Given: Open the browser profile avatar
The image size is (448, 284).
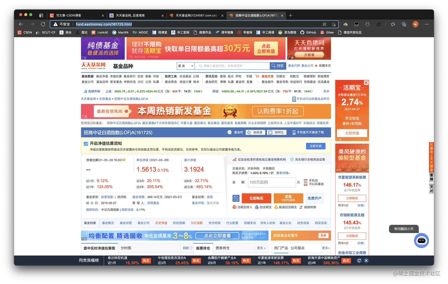Looking at the screenshot, I should 415,24.
